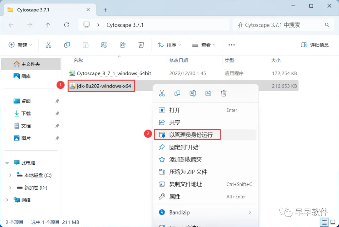Click Delete icon in the context menu
This screenshot has width=339, height=227.
click(x=224, y=93)
